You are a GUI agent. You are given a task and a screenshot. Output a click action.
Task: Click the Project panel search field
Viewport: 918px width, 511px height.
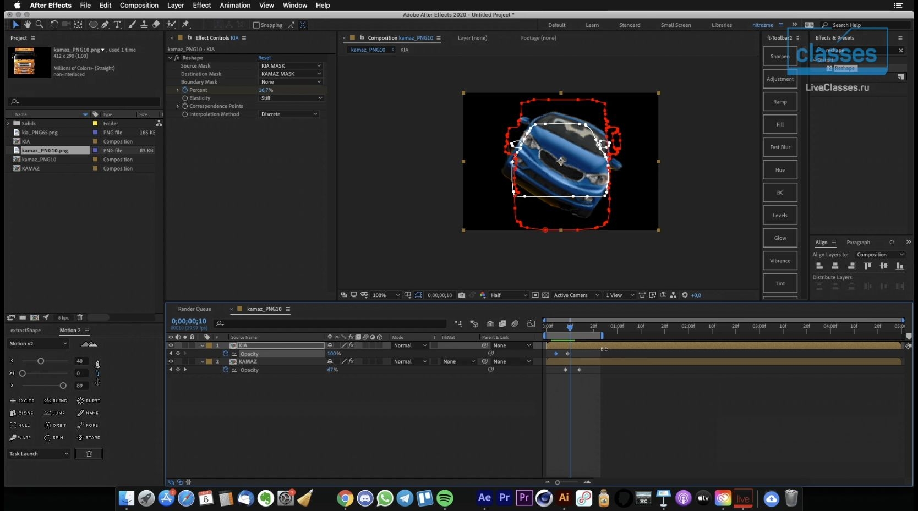pos(84,101)
